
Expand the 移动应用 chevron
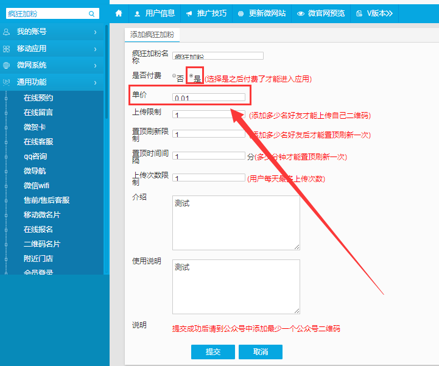(x=96, y=49)
